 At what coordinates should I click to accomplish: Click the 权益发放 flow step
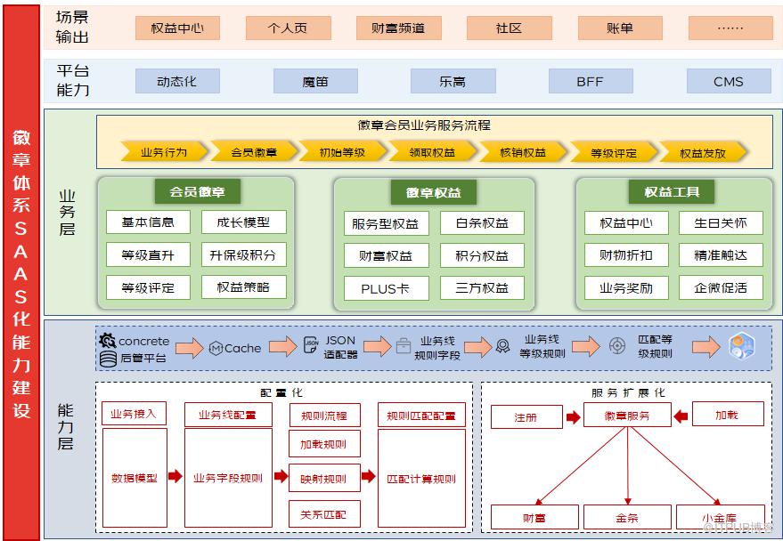pyautogui.click(x=704, y=152)
